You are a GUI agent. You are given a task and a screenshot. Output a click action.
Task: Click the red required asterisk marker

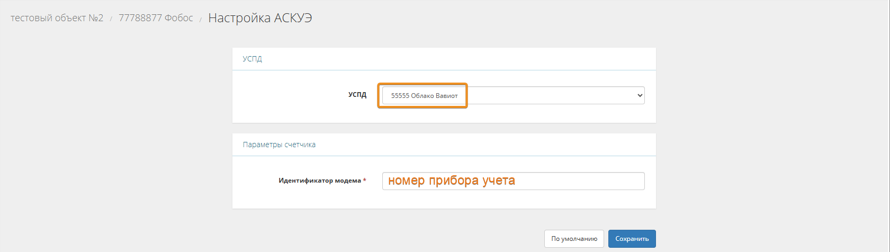pos(364,181)
